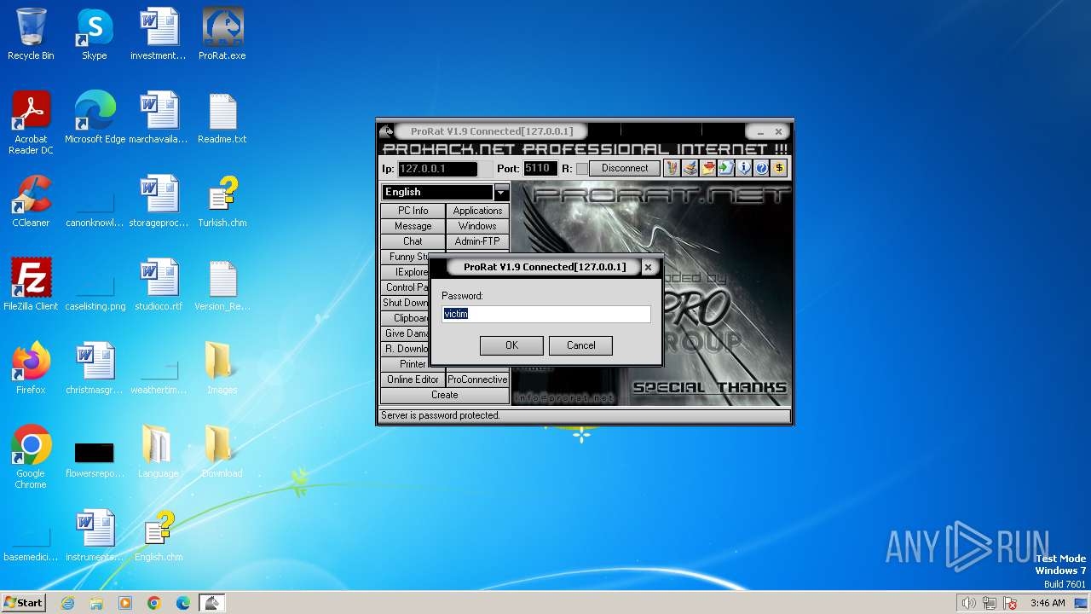Open Internet Explorer from the taskbar
1091x614 pixels.
tap(68, 603)
